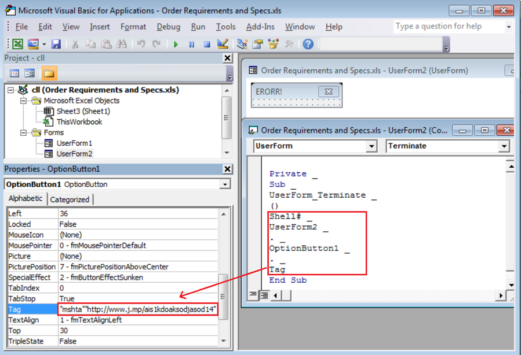
Task: Click the project tree scrollbar thumb
Action: 227,118
